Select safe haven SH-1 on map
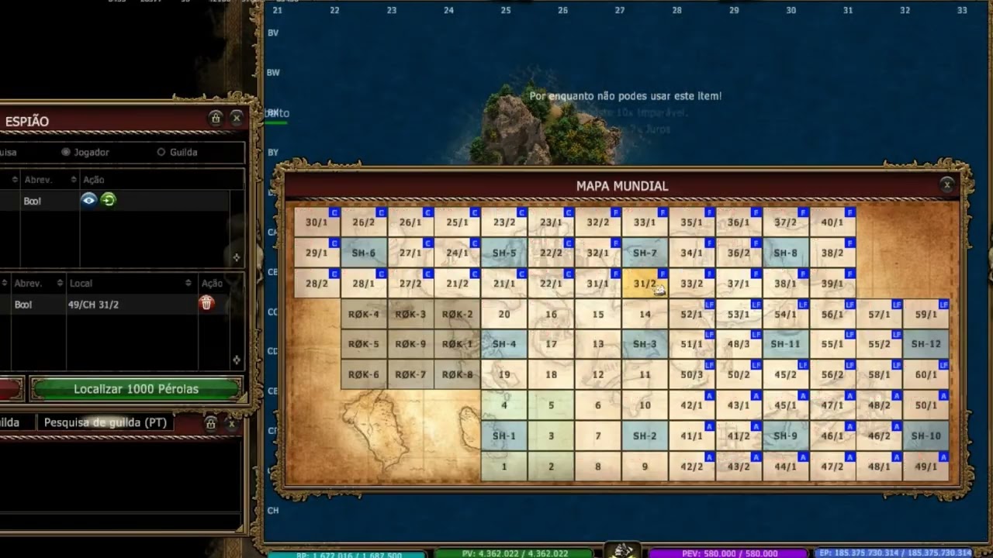Image resolution: width=993 pixels, height=558 pixels. click(504, 436)
